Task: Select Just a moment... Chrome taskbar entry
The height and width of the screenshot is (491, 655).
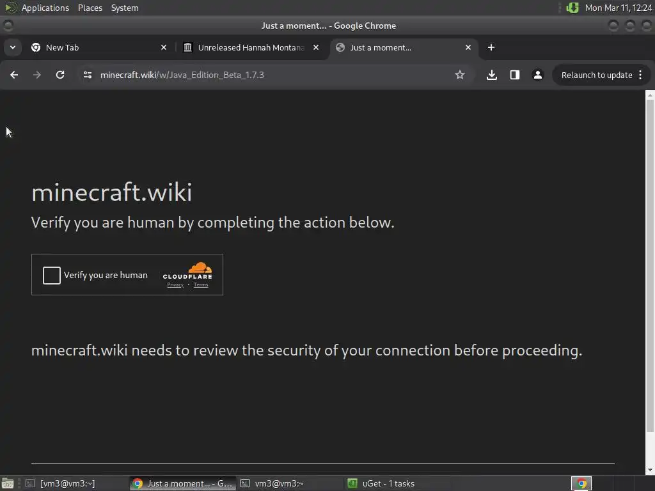Action: pos(182,483)
